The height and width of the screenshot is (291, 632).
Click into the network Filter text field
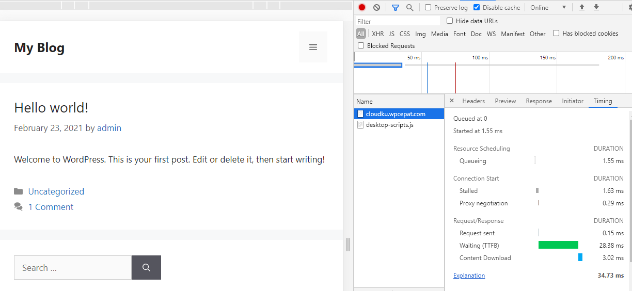point(398,21)
